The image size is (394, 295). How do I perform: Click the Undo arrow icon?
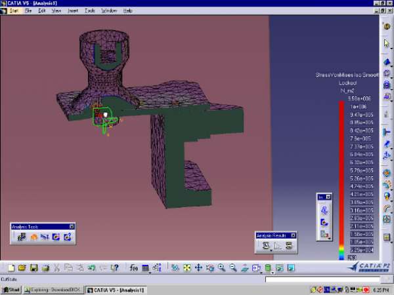click(x=92, y=268)
